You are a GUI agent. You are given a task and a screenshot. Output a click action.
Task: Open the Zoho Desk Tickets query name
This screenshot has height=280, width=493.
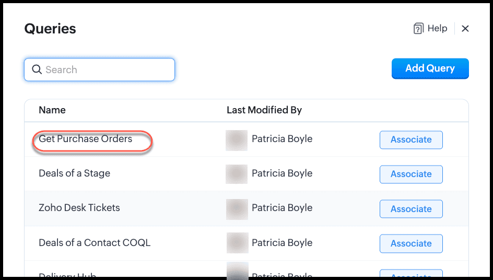click(79, 208)
